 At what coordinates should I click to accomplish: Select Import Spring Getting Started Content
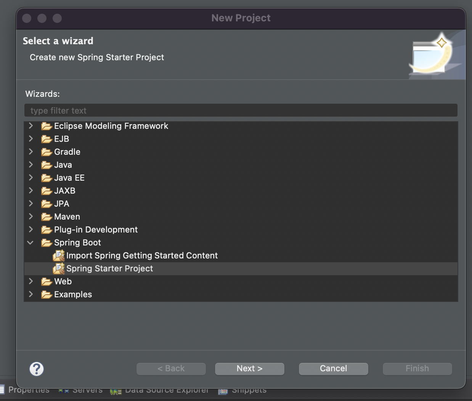142,256
